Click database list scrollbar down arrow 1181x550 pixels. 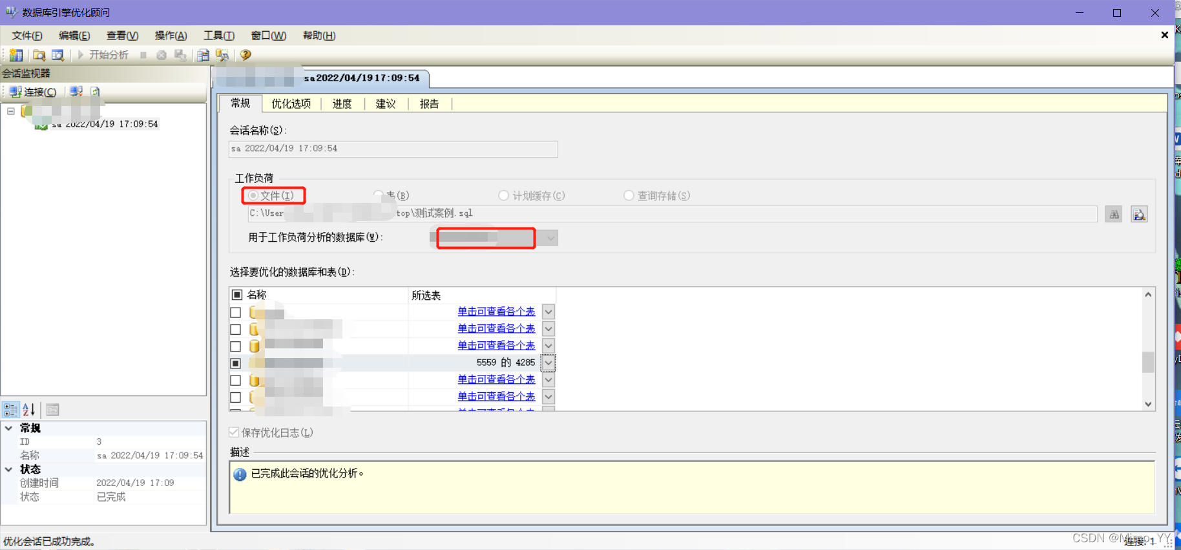point(1148,404)
